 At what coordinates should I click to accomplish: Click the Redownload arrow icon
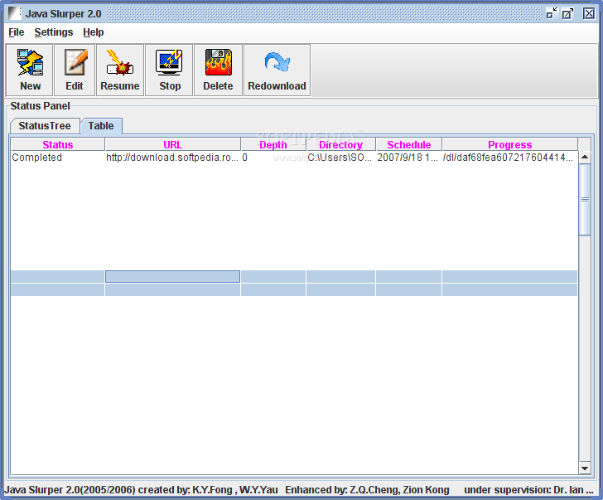(277, 62)
